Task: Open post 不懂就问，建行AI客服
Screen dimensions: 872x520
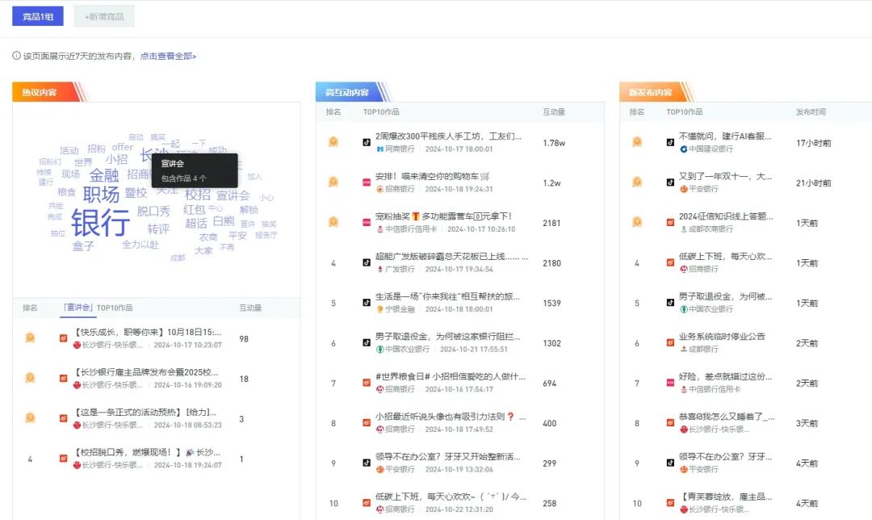Action: coord(725,136)
